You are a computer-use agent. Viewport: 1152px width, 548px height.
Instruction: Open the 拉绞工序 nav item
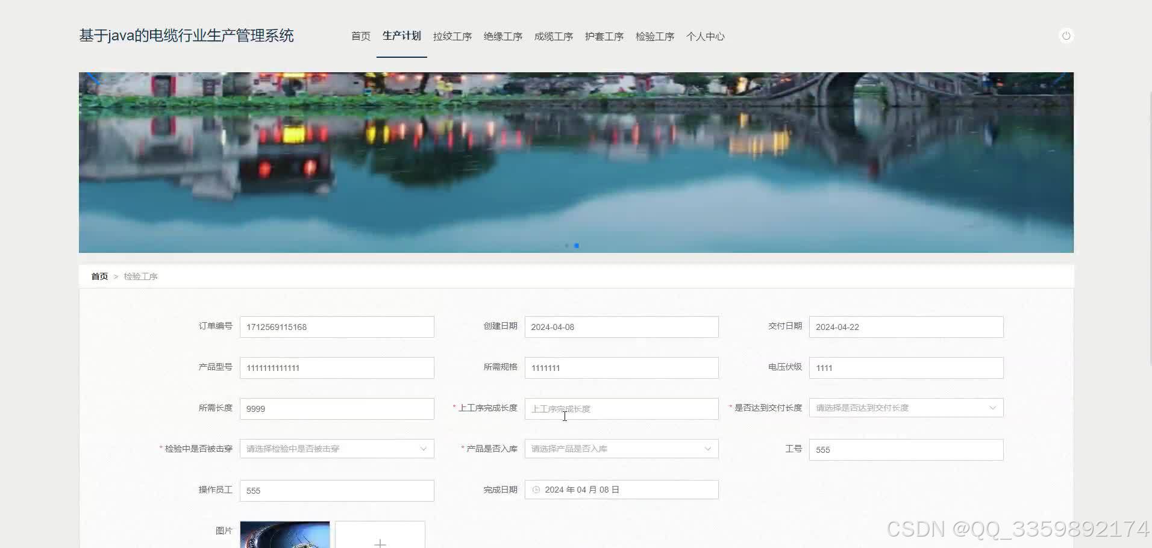[x=452, y=36]
